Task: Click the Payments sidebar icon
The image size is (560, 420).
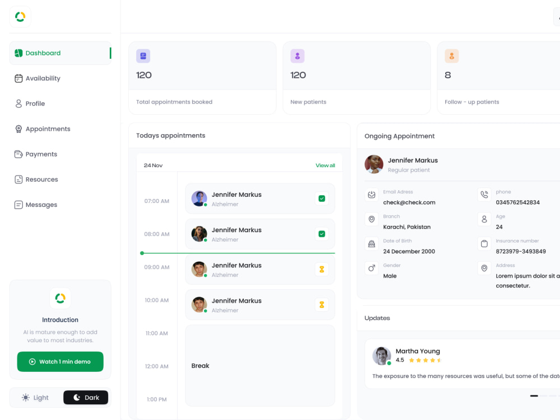Action: tap(18, 154)
